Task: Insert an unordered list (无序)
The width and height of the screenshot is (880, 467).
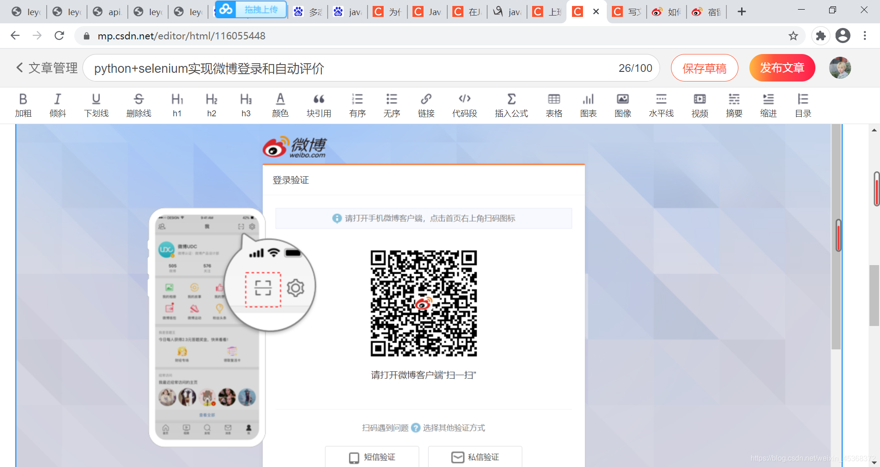Action: click(391, 105)
